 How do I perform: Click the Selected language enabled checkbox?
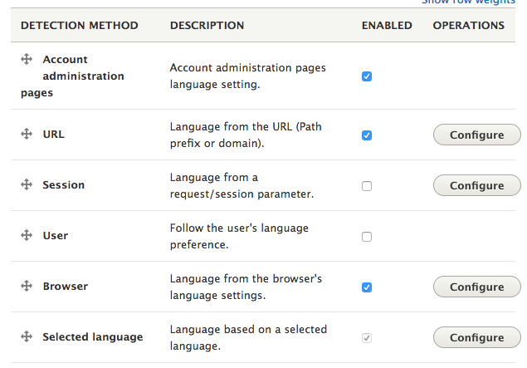tap(367, 338)
